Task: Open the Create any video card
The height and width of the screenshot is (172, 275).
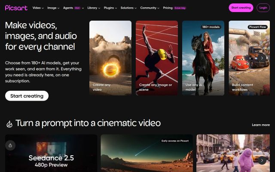Action: [110, 58]
